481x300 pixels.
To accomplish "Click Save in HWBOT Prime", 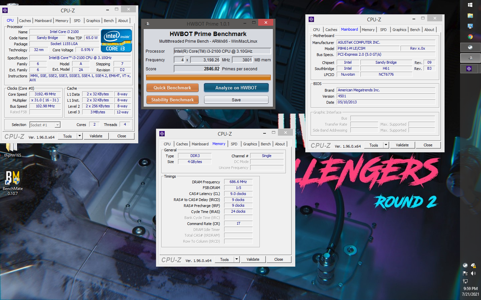I will click(236, 100).
